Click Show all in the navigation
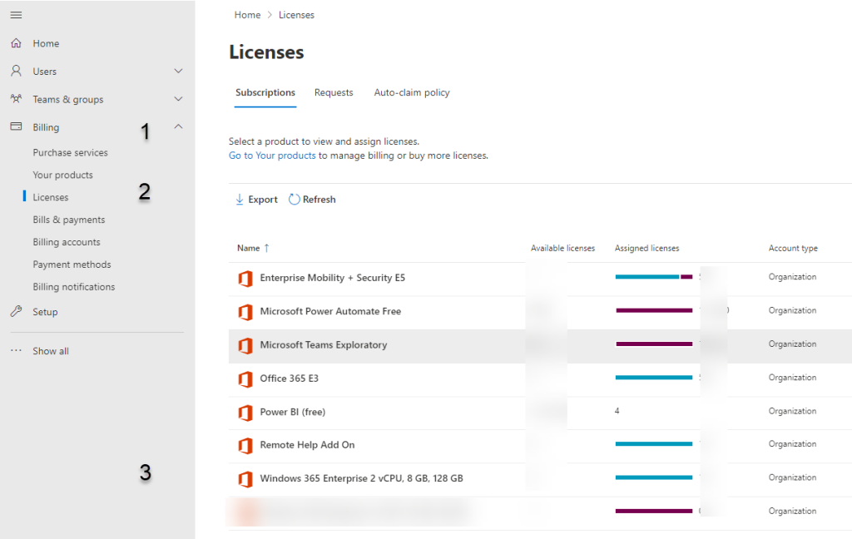This screenshot has width=852, height=539. 50,351
